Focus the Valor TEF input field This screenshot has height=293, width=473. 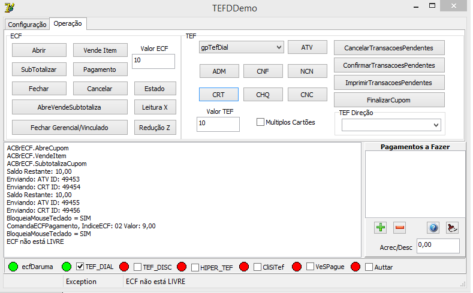click(x=218, y=124)
